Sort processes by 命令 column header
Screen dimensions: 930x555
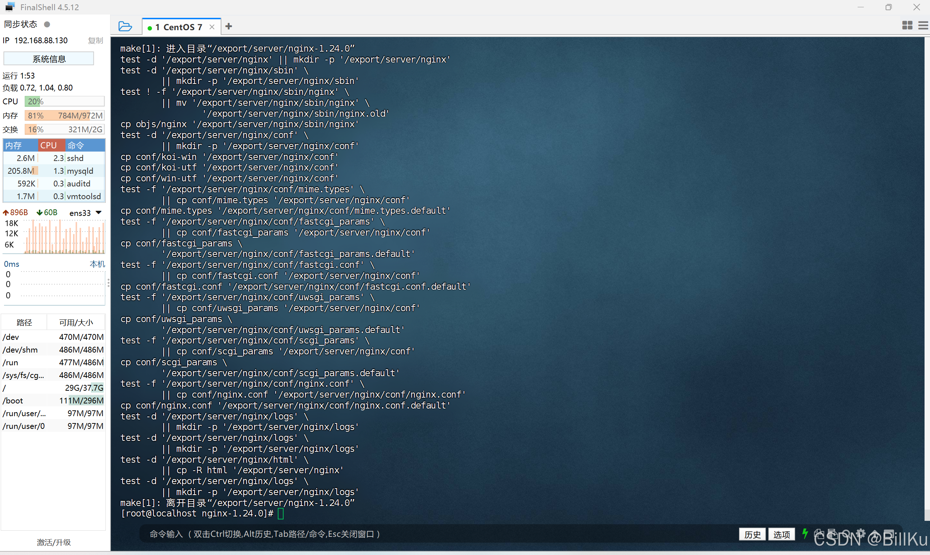(x=85, y=145)
